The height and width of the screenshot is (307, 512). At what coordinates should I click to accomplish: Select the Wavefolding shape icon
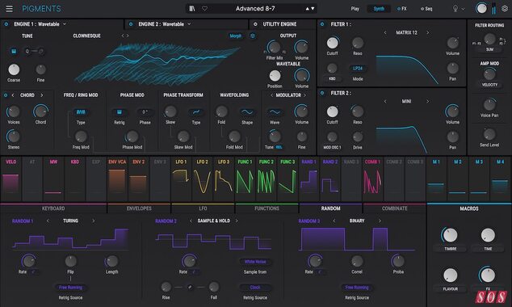pos(247,112)
